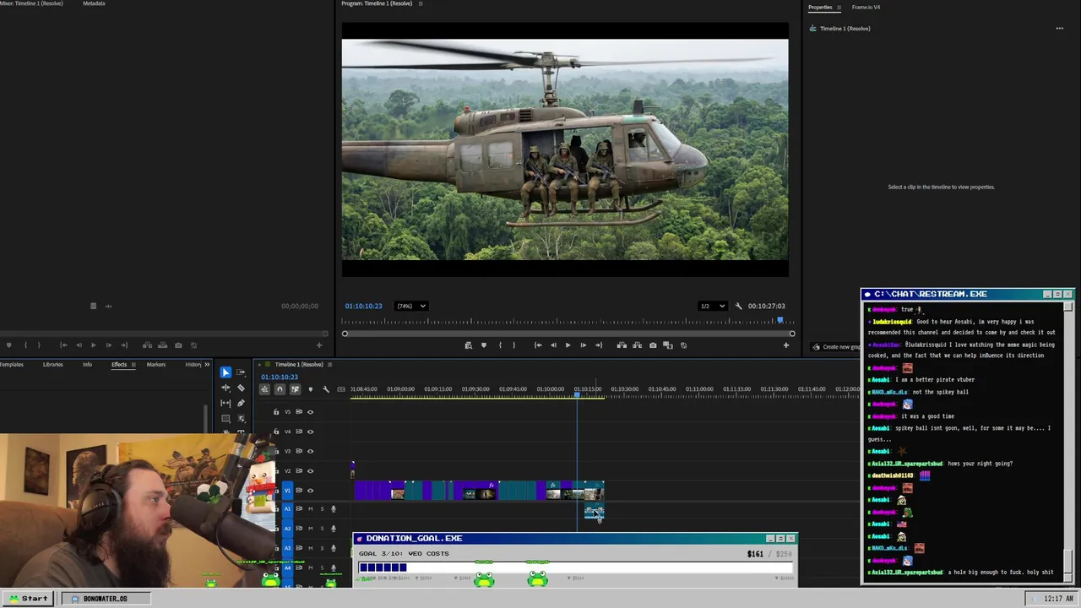Open Source monitor button editor plus

(319, 345)
